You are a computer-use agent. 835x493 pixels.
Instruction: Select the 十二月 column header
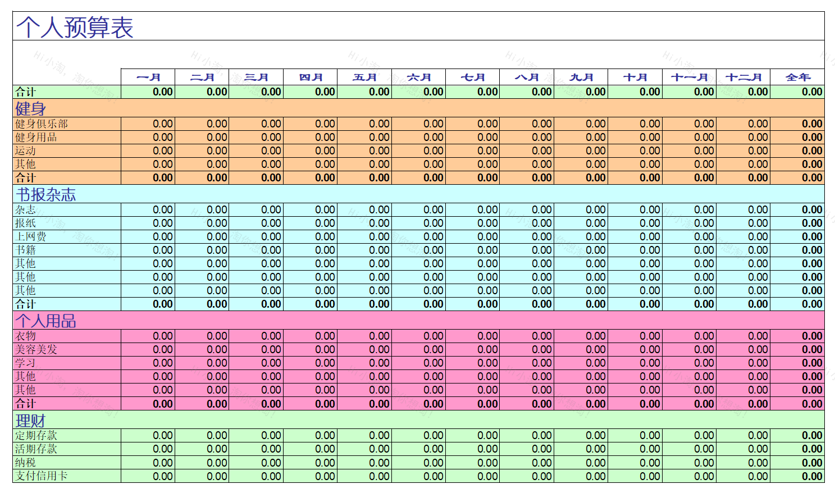click(743, 77)
